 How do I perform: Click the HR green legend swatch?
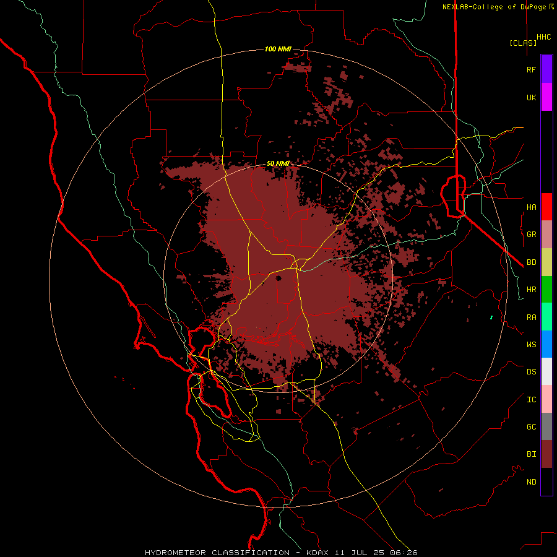click(546, 289)
